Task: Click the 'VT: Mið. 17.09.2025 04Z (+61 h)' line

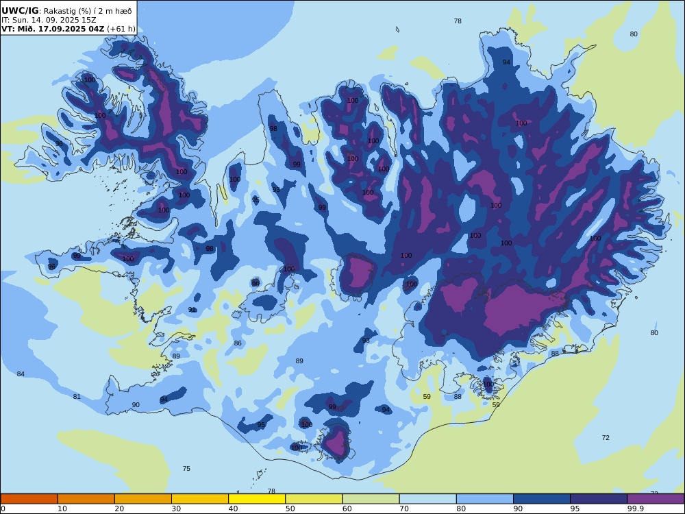Action: (x=68, y=29)
